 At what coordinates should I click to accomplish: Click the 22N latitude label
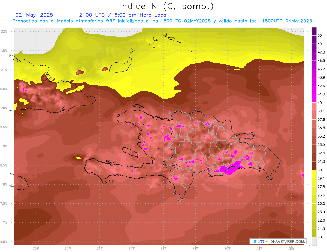5,31
